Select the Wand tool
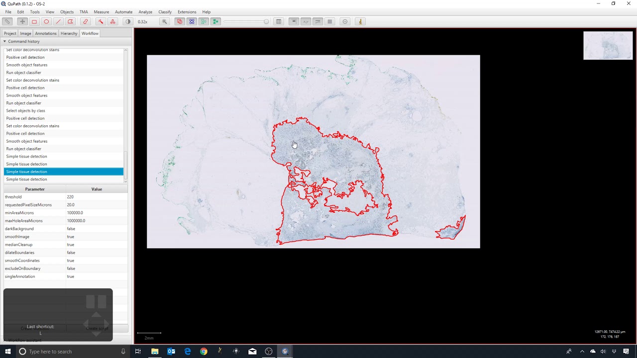The image size is (637, 358). point(101,21)
